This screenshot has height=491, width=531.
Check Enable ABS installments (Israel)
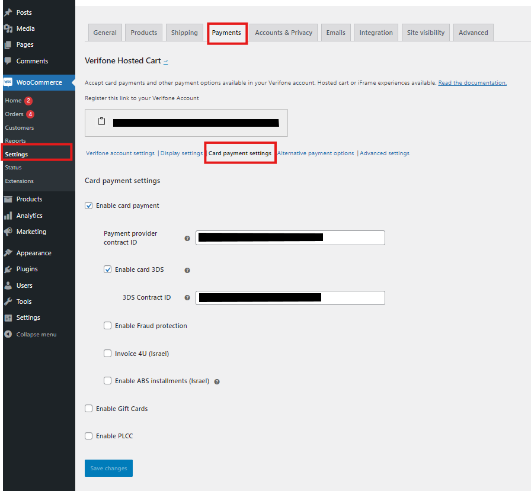[108, 381]
